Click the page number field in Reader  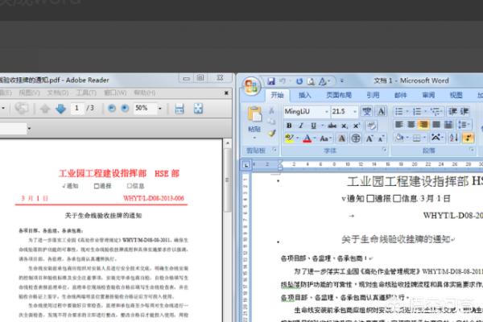pos(77,108)
